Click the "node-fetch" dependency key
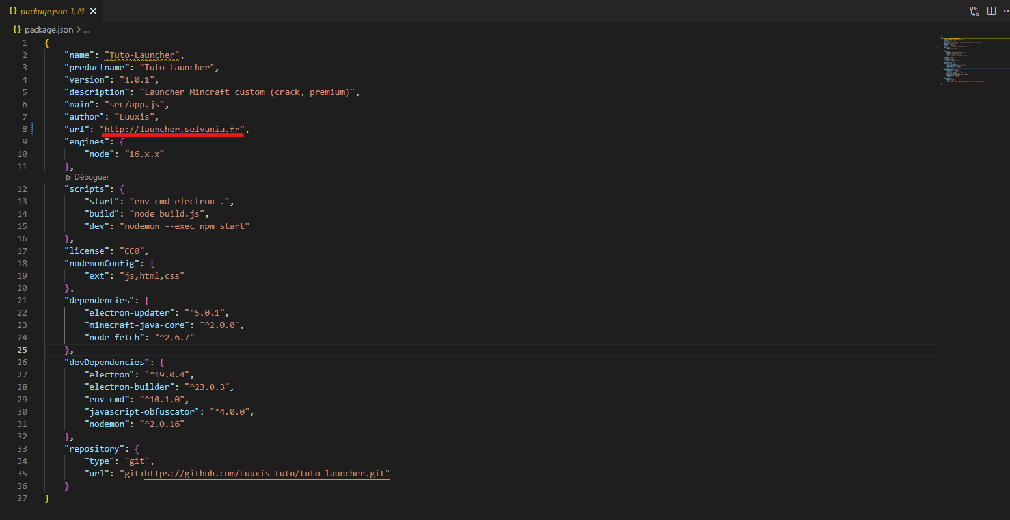Image resolution: width=1010 pixels, height=520 pixels. click(x=115, y=338)
